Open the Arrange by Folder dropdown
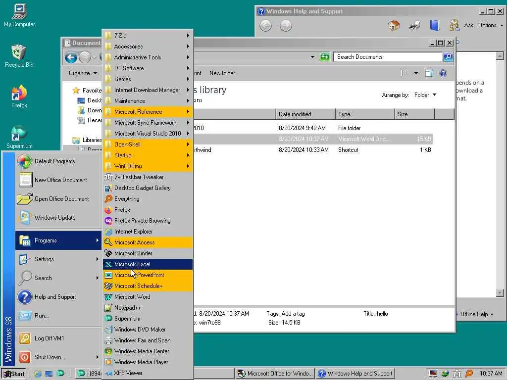 click(x=425, y=95)
